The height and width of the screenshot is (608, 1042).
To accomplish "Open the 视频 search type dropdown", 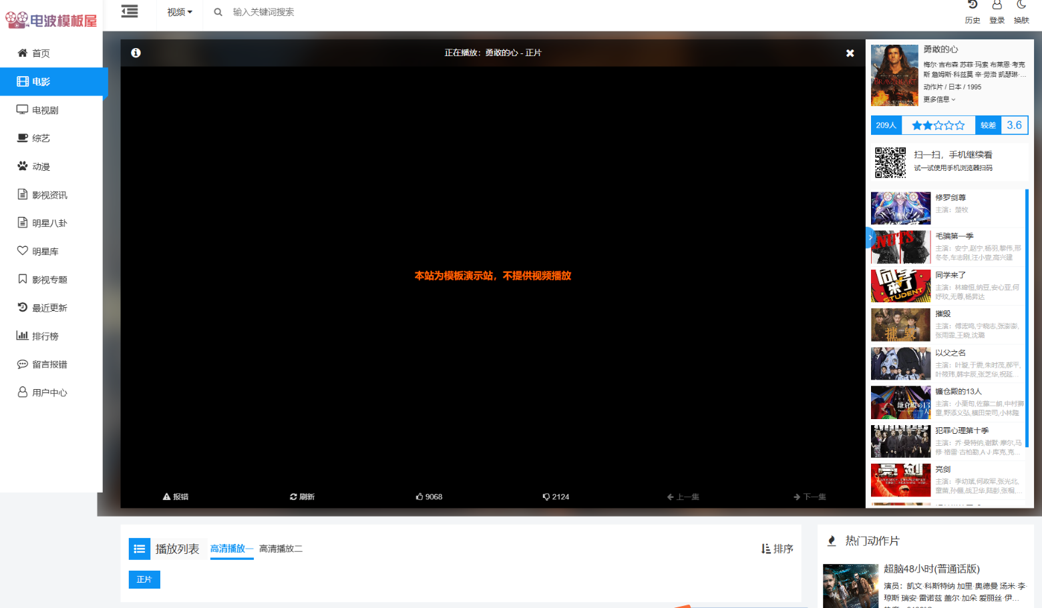I will (x=179, y=12).
